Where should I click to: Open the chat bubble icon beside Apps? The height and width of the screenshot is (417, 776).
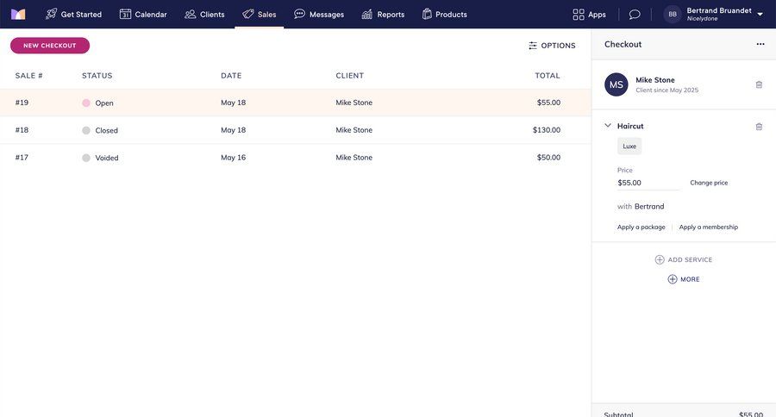click(x=635, y=15)
